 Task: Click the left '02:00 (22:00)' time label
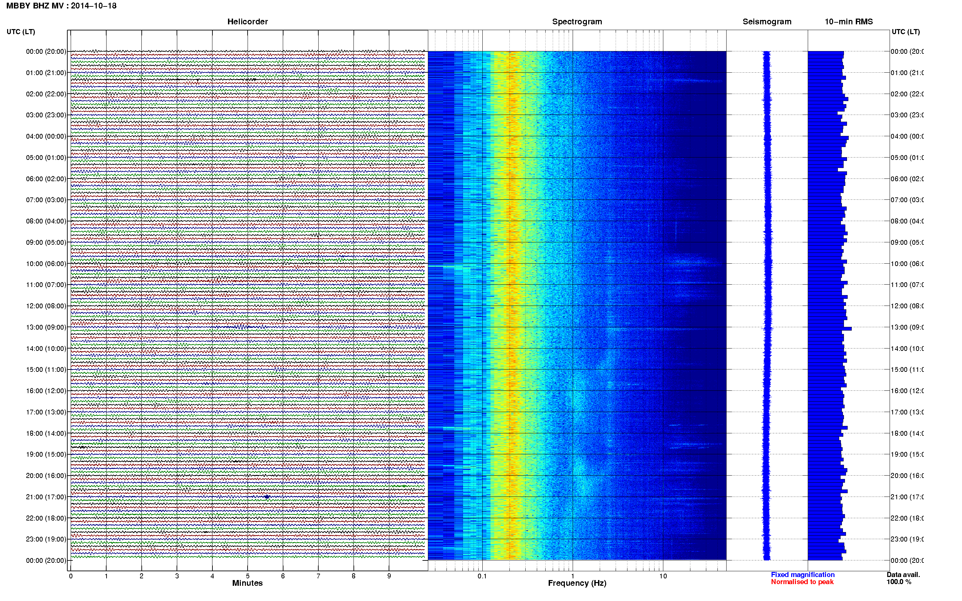(x=46, y=94)
